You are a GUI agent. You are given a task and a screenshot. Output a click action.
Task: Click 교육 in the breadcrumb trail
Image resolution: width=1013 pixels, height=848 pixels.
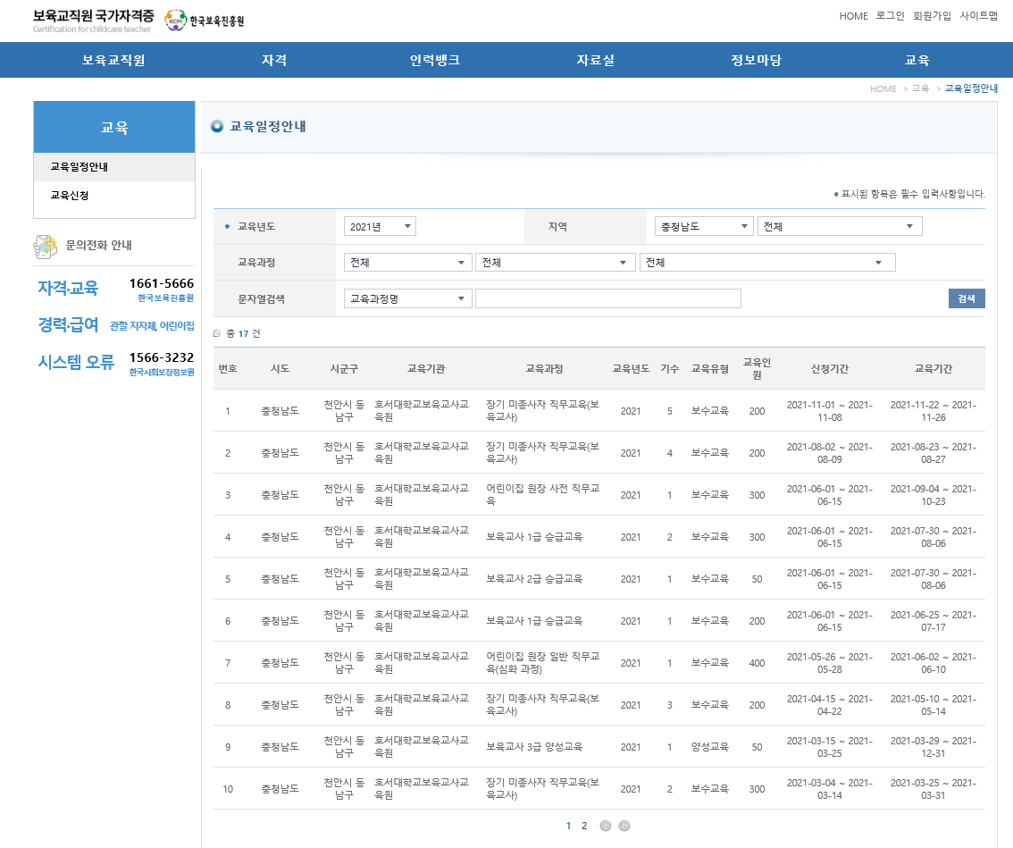point(921,88)
